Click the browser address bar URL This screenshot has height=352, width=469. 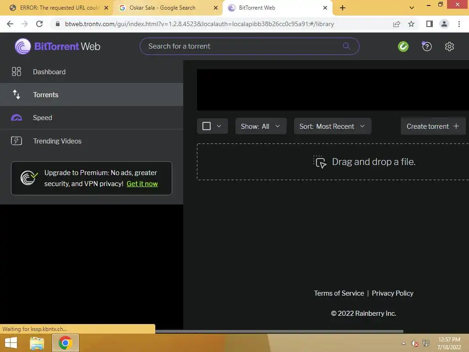[200, 24]
